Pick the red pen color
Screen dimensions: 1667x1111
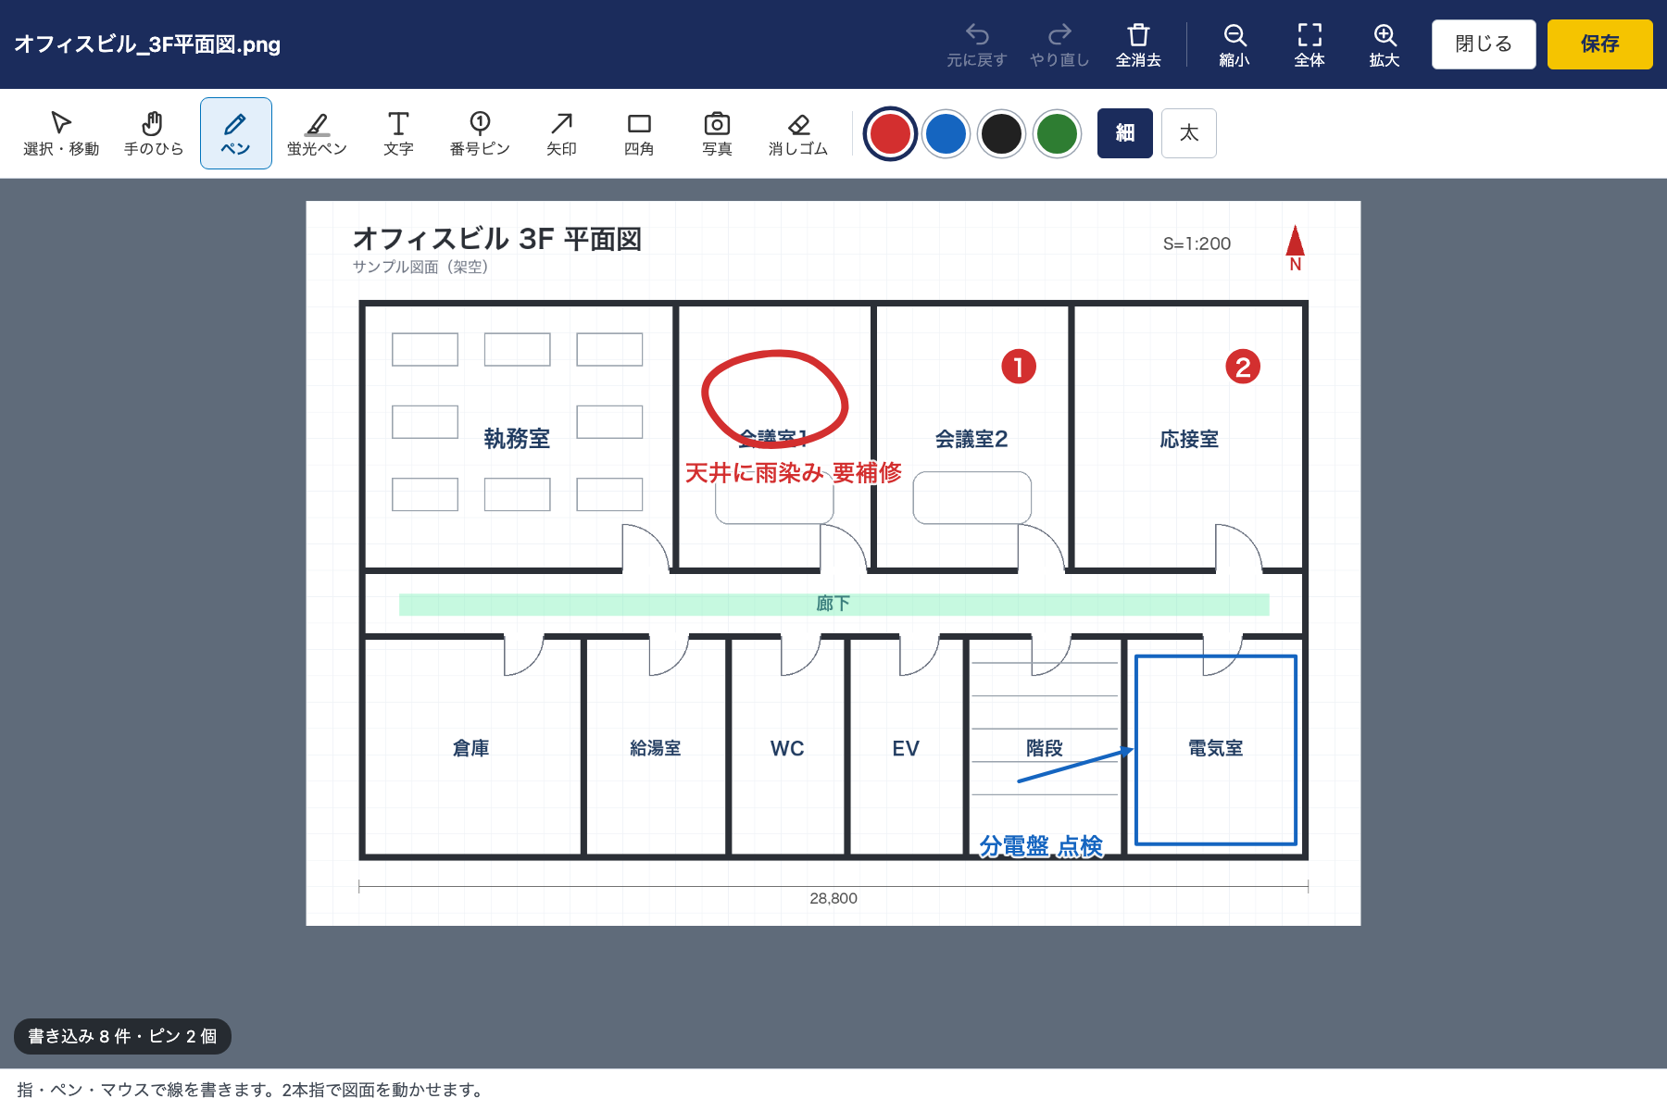890,133
